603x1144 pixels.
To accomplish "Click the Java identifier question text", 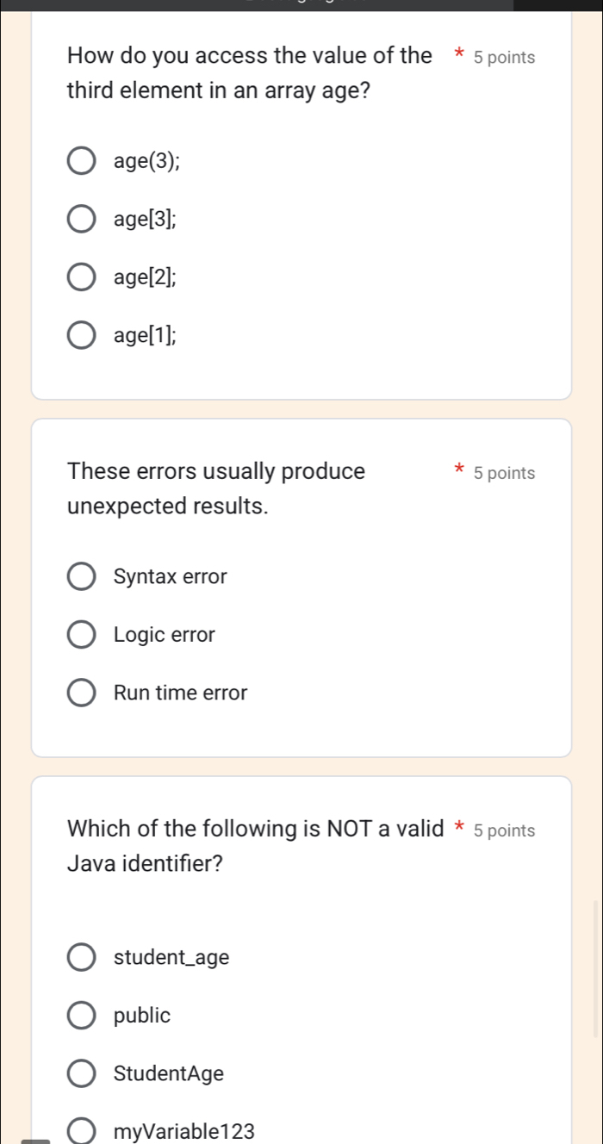I will 255,846.
